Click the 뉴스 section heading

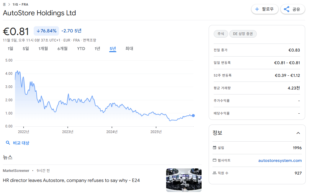[8, 157]
